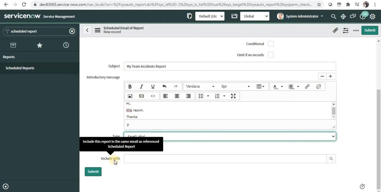Show favorites in navigator

point(40,45)
